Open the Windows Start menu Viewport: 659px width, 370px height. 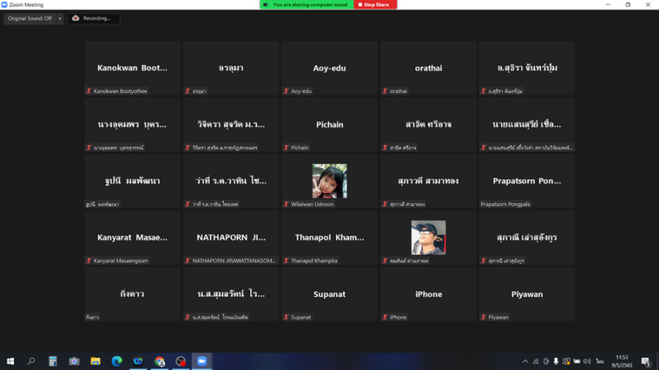pos(11,361)
